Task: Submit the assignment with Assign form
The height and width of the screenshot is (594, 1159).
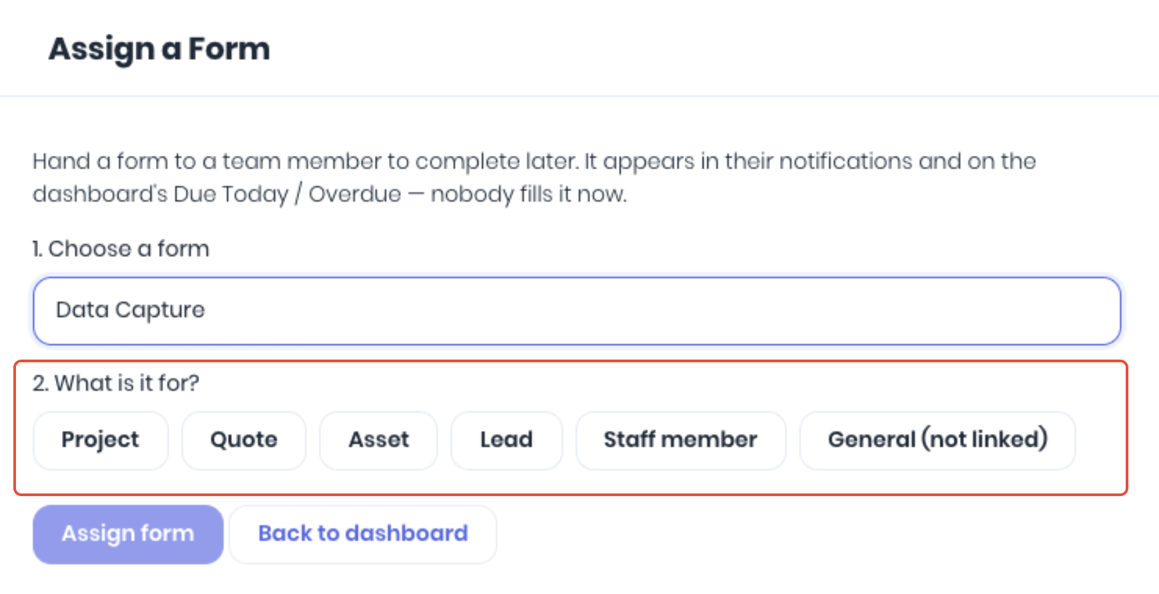Action: [x=128, y=534]
